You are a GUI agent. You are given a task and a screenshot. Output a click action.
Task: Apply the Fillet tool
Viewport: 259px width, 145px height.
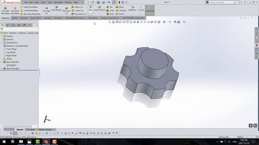coord(90,8)
